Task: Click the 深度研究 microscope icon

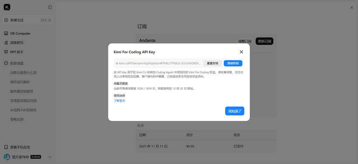Action: [6, 43]
